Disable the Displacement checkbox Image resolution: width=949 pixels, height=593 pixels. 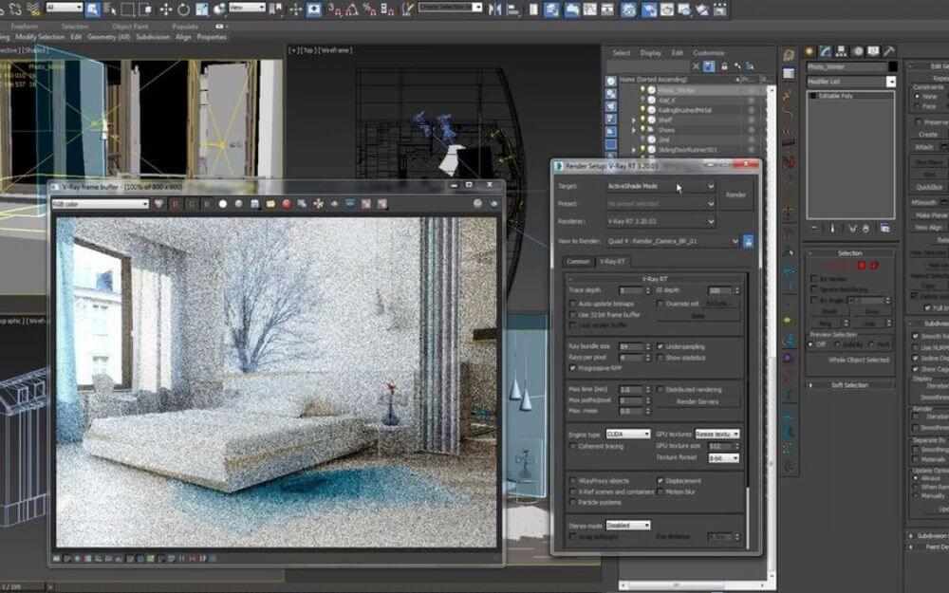pos(661,481)
